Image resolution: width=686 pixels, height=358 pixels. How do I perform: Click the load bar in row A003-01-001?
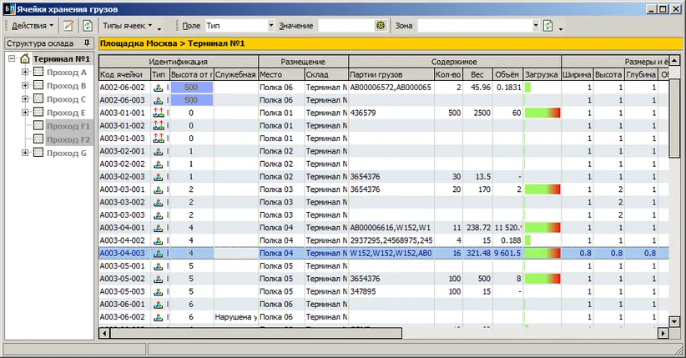click(x=542, y=113)
